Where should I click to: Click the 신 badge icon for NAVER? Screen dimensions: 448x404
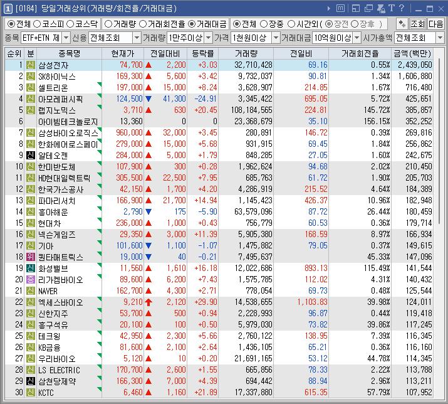tap(31, 290)
